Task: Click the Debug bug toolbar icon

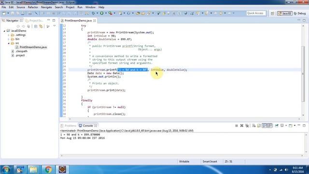Action: [x=93, y=13]
